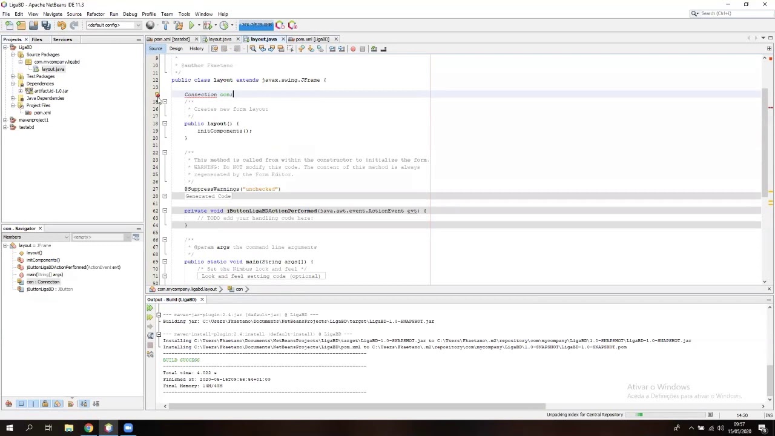Select main(String[] args) in Navigator
775x436 pixels.
pyautogui.click(x=44, y=274)
